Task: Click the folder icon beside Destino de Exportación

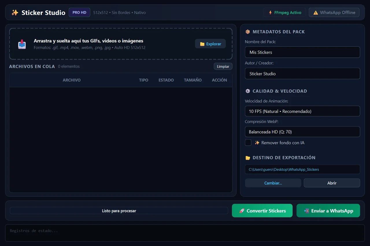Action: (247, 158)
